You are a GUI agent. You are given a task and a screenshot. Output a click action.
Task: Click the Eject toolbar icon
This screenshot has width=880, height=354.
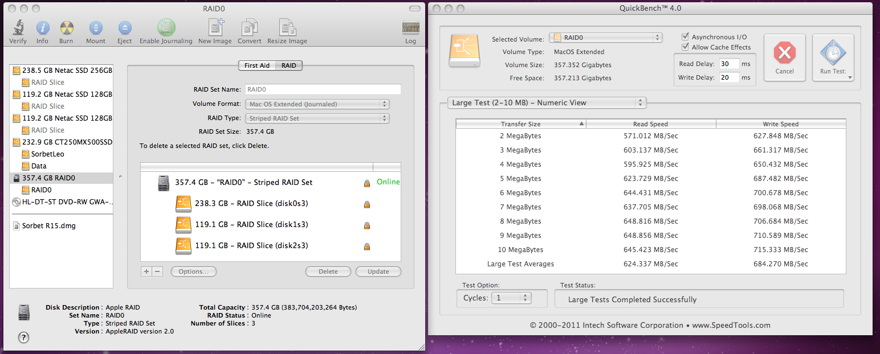tap(125, 27)
